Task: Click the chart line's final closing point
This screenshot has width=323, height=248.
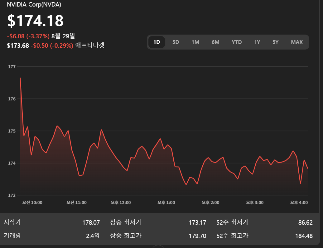Action: (307, 168)
